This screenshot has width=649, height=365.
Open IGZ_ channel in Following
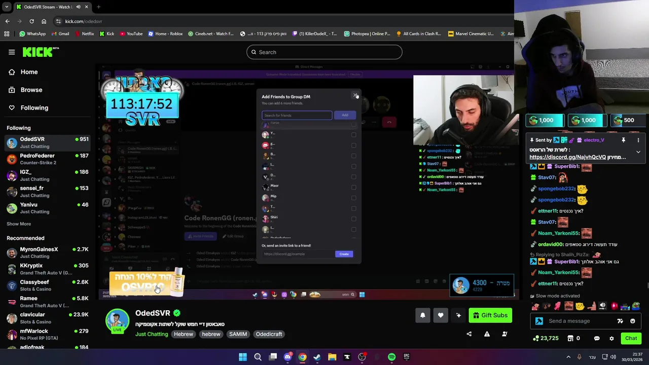coord(47,175)
